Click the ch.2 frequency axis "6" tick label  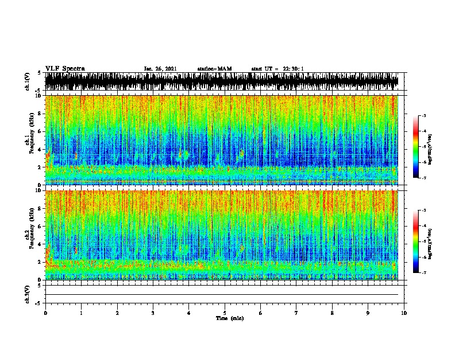click(x=40, y=226)
